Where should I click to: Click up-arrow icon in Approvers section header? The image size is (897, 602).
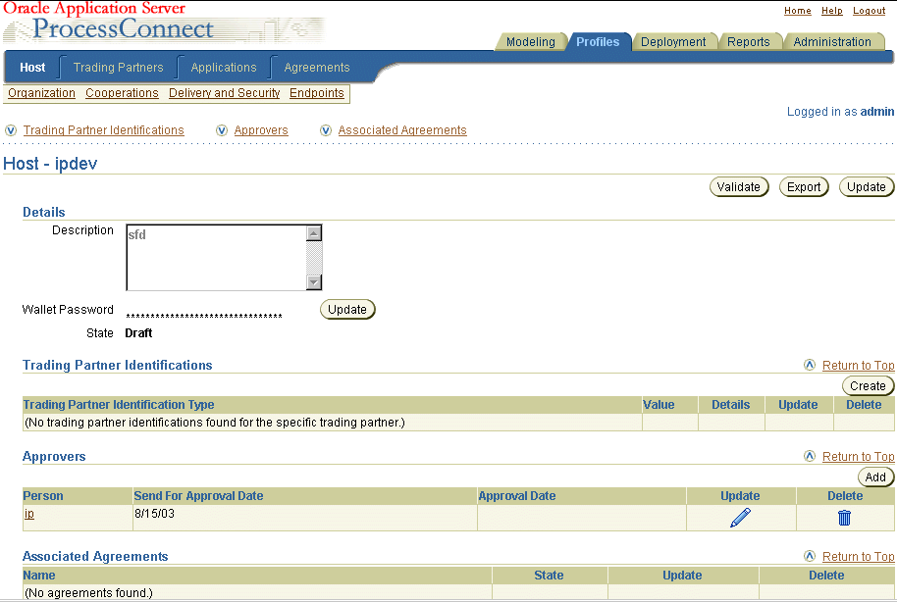(809, 456)
